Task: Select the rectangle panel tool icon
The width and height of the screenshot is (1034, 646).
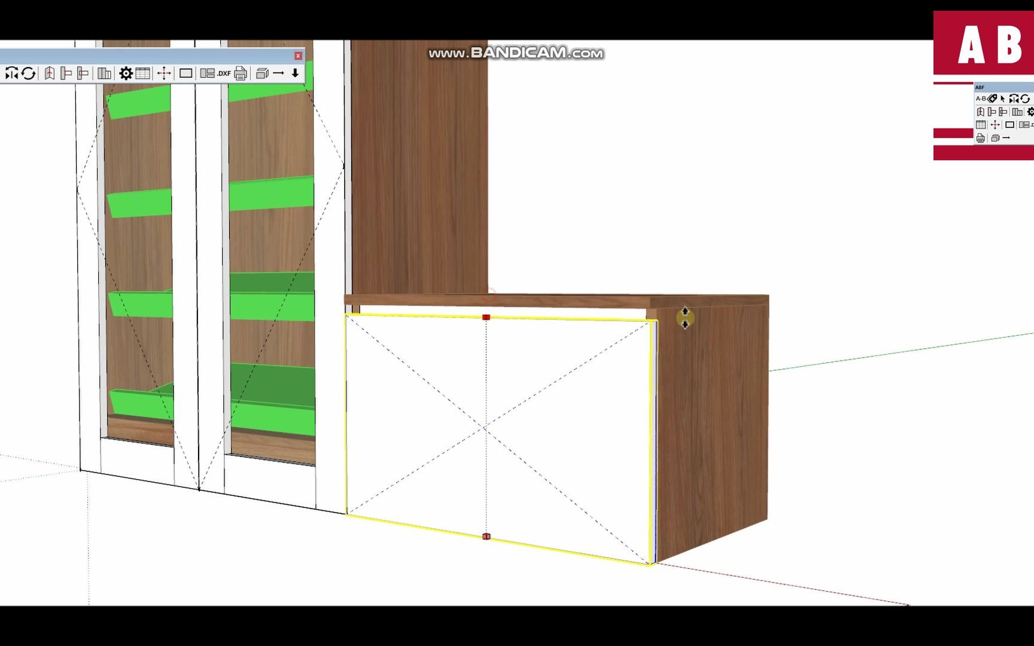Action: coord(185,74)
